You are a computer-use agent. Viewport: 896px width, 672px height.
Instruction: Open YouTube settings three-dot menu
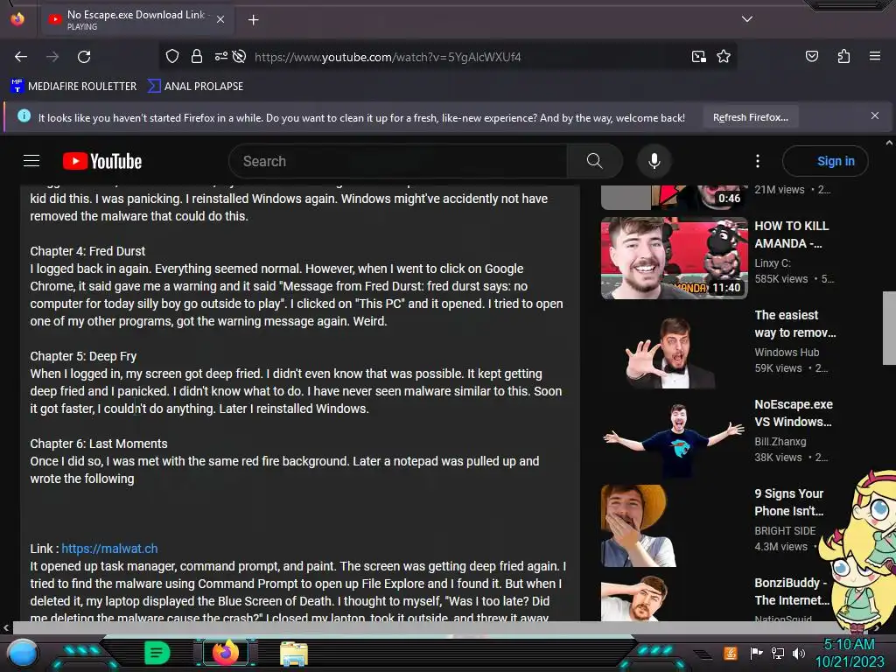pos(758,161)
